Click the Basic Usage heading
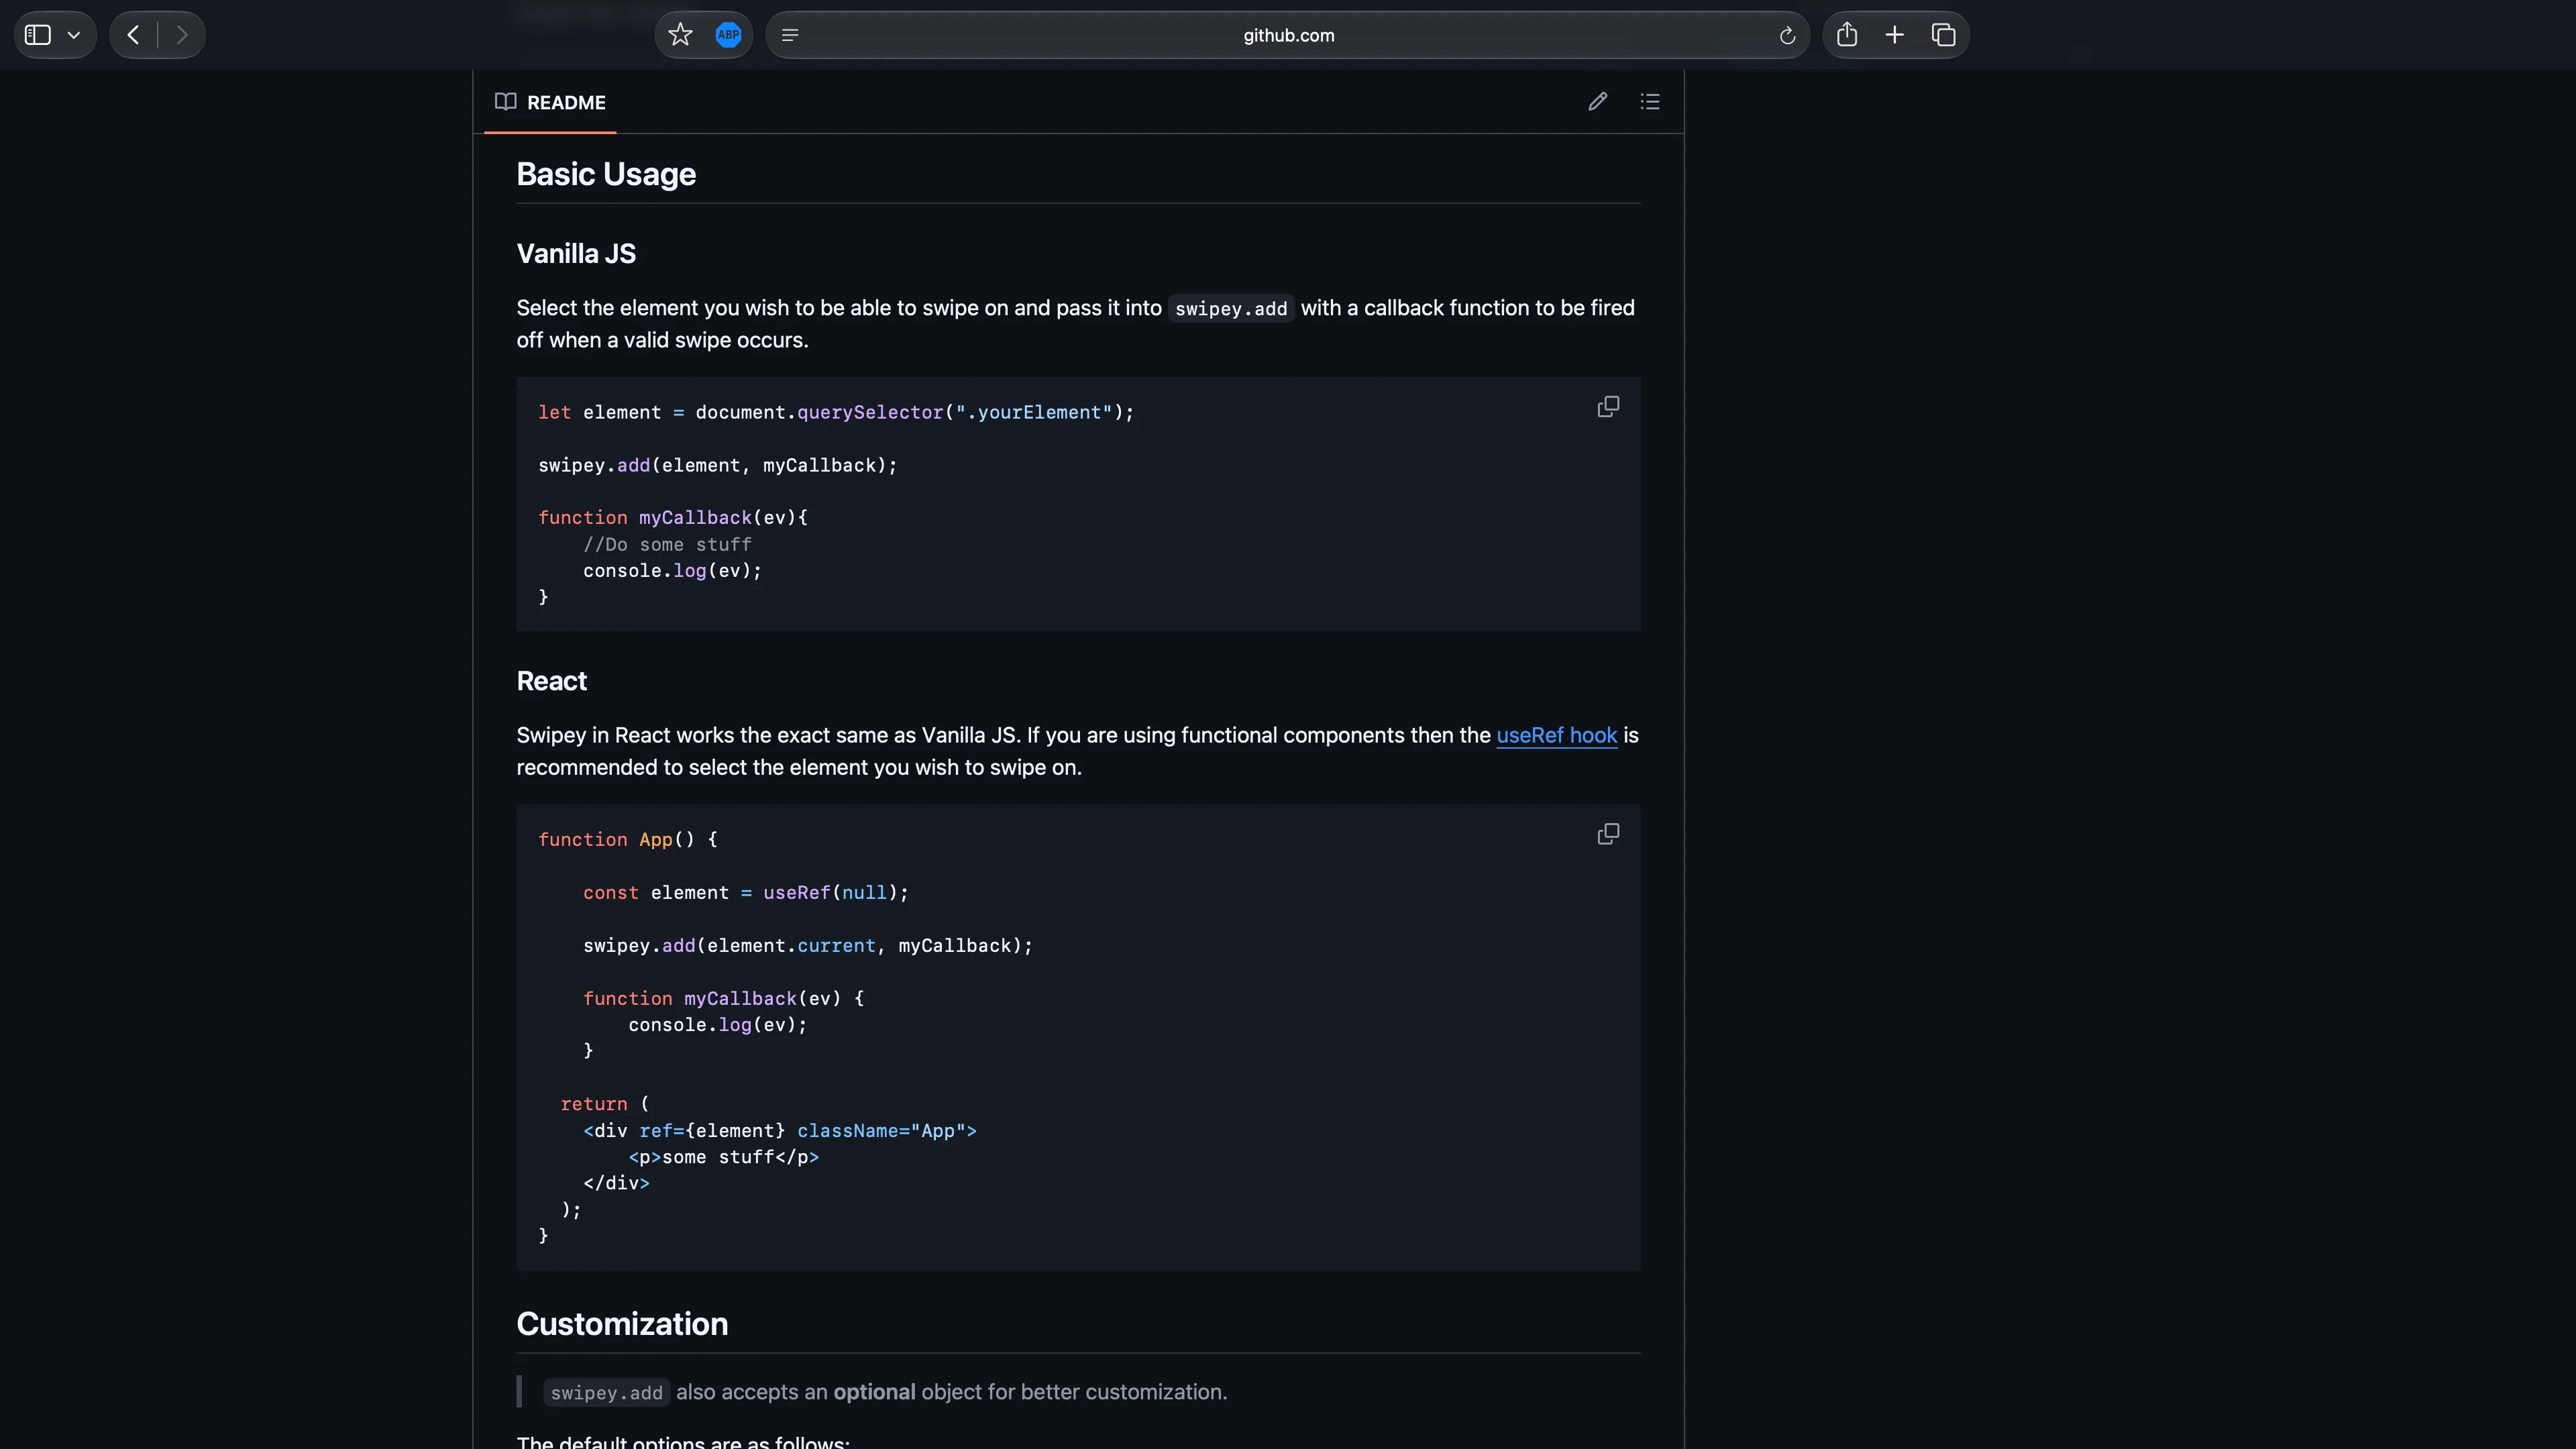This screenshot has height=1449, width=2576. (606, 174)
